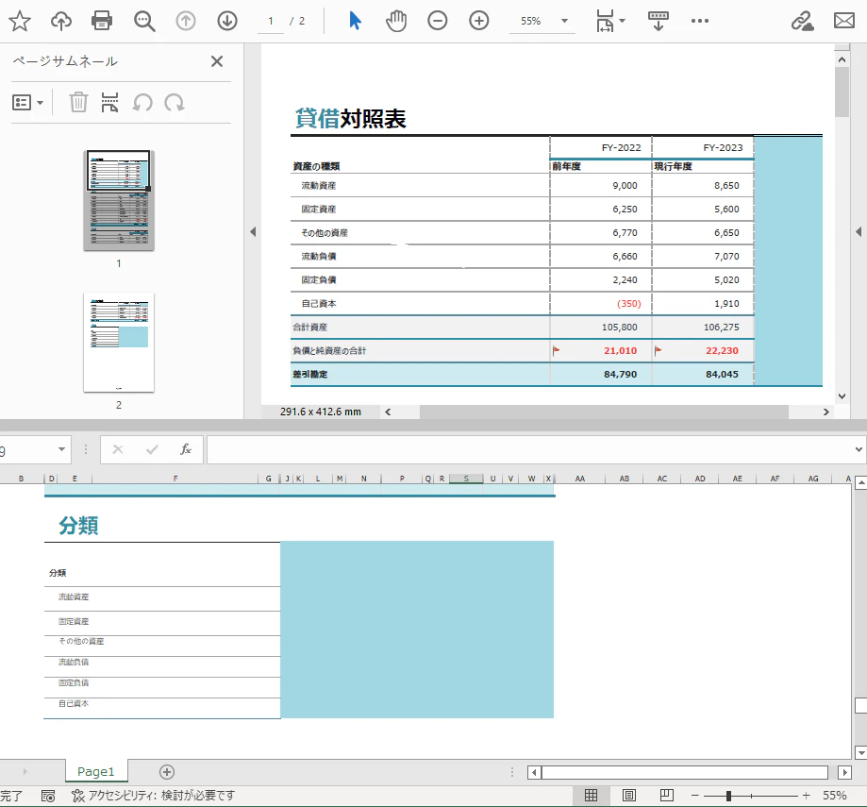The image size is (867, 807).
Task: Activate the Selection arrow tool
Action: [x=354, y=20]
